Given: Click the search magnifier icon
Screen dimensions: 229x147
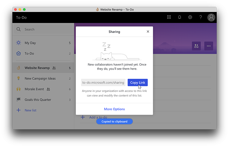Looking at the screenshot, I should (x=18, y=29).
